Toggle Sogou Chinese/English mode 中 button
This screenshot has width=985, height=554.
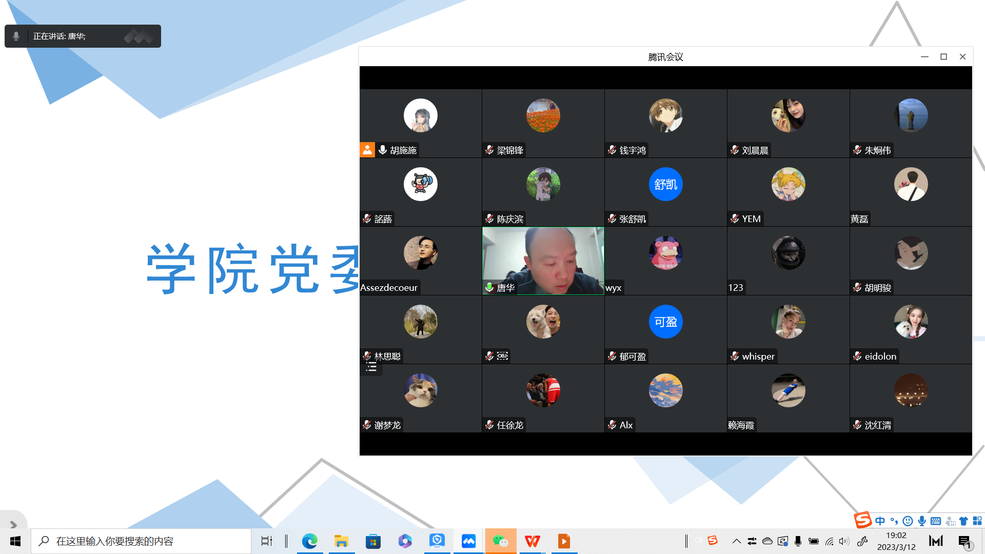coord(880,521)
